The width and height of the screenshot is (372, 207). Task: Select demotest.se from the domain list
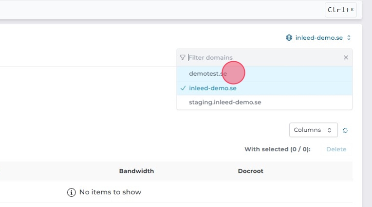tap(208, 73)
